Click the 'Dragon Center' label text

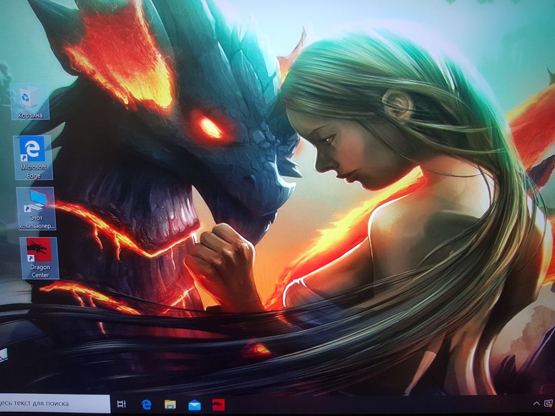point(40,271)
